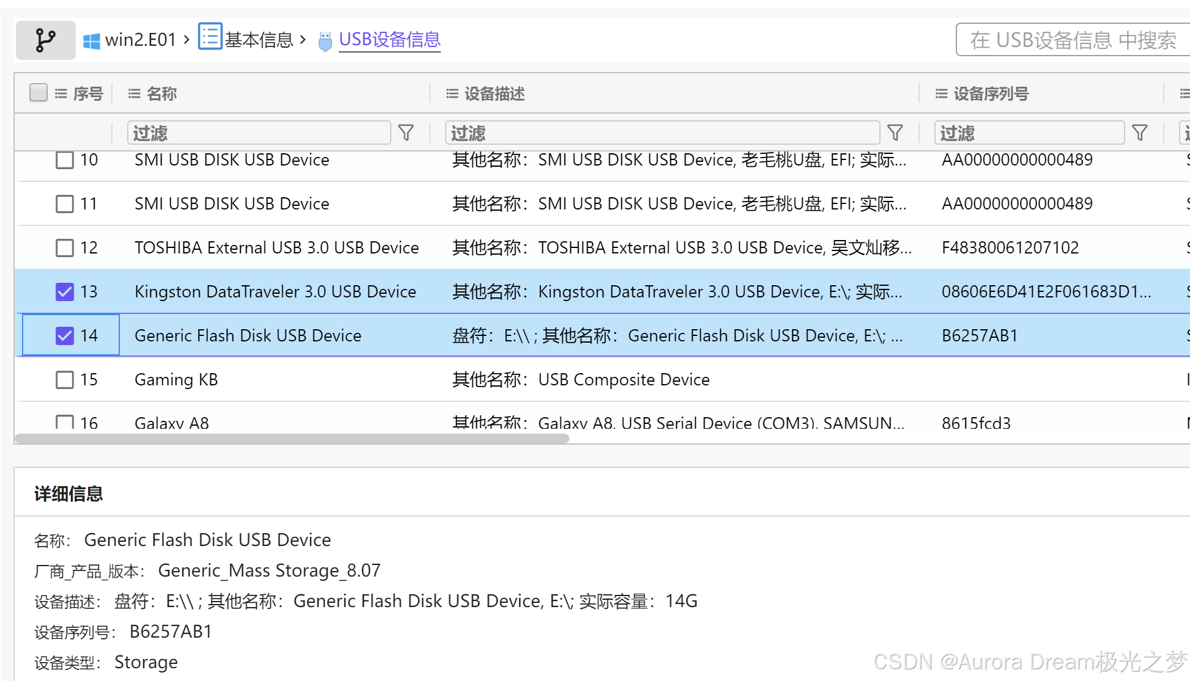Go to 基本信息 breadcrumb item
This screenshot has width=1190, height=681.
pos(259,40)
